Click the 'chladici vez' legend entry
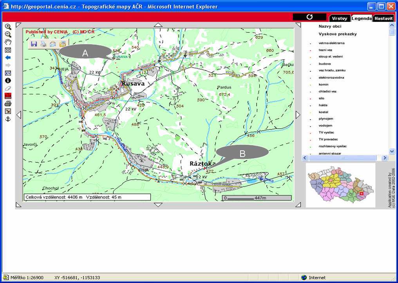 click(x=327, y=91)
